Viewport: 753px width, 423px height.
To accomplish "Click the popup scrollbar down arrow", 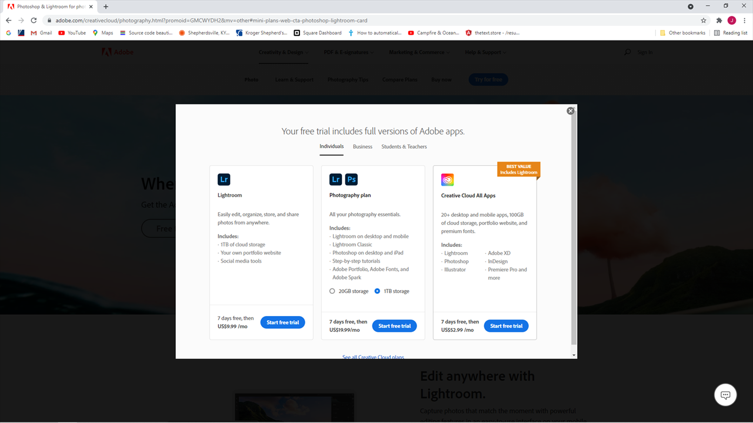I will click(574, 355).
